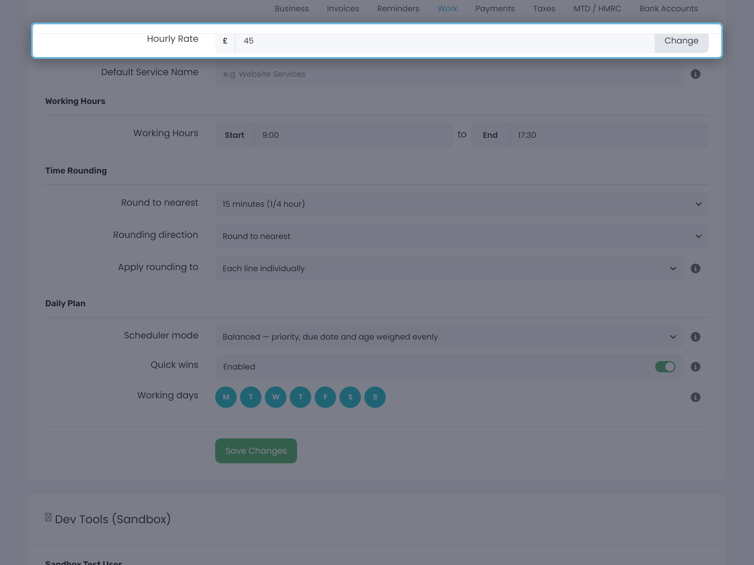Select the Work tab
Image resolution: width=754 pixels, height=565 pixels.
[x=447, y=8]
